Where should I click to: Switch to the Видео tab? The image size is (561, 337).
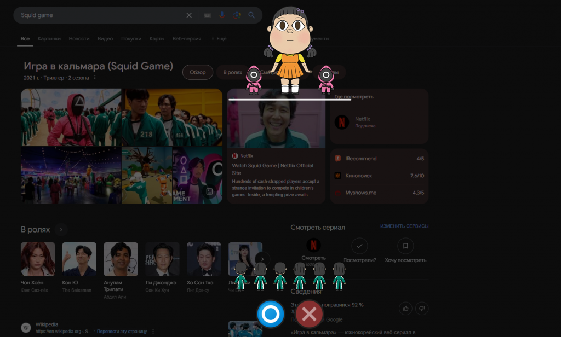pyautogui.click(x=105, y=39)
